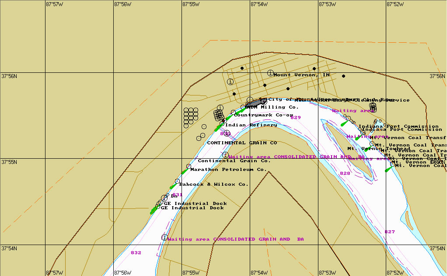Screen dimensions: 447x276
Task: Click green berth marker below Marathon Petroleum circle
Action: pyautogui.click(x=185, y=171)
